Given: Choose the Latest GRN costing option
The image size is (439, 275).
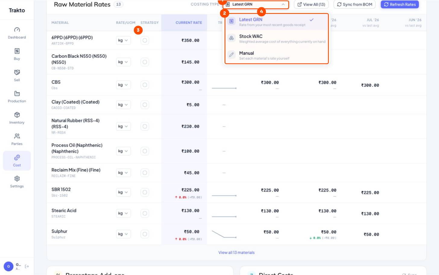Looking at the screenshot, I should point(276,22).
